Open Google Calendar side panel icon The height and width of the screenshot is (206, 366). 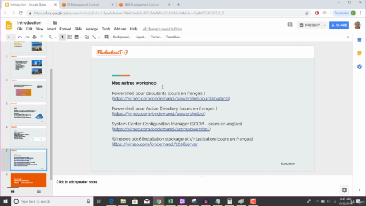click(360, 40)
